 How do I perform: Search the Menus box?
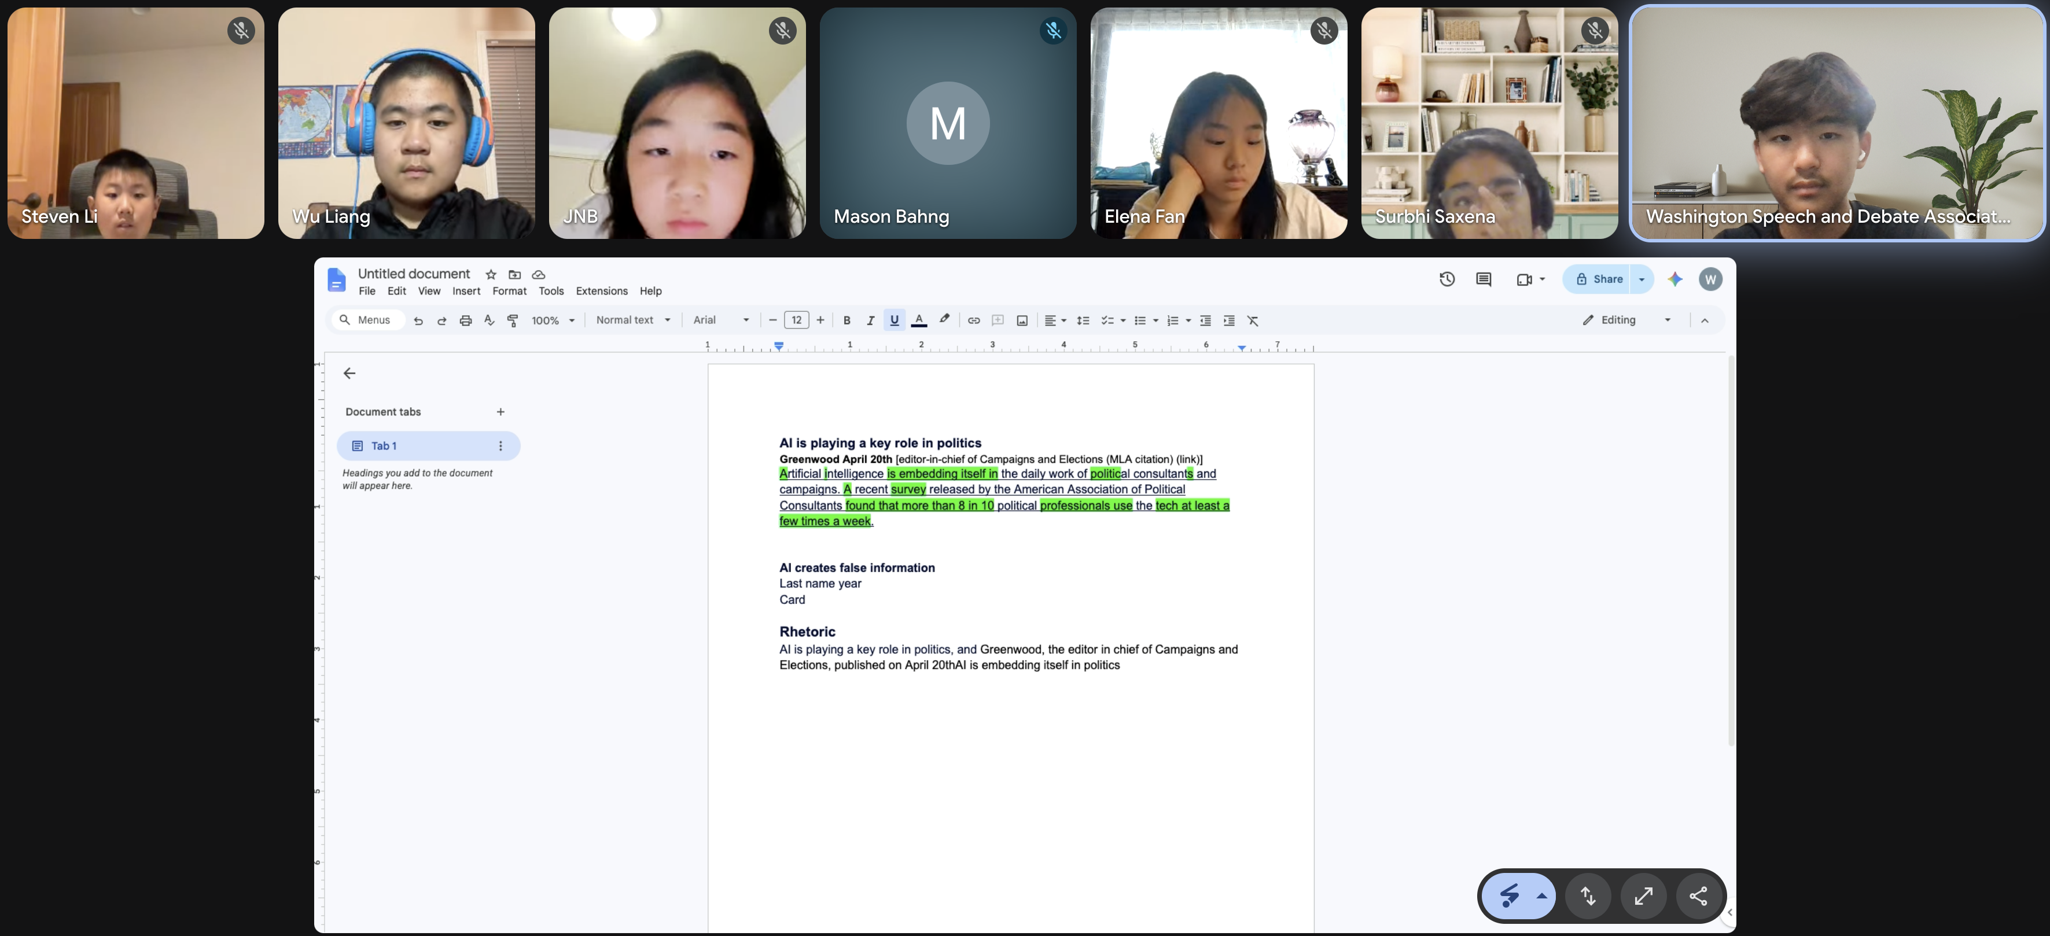367,320
